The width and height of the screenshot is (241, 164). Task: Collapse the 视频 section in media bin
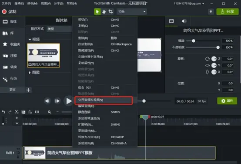pyautogui.click(x=30, y=40)
